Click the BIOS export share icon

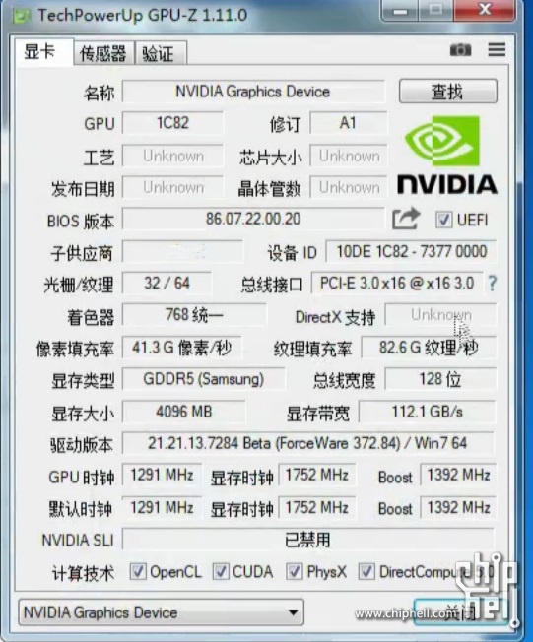pos(406,219)
